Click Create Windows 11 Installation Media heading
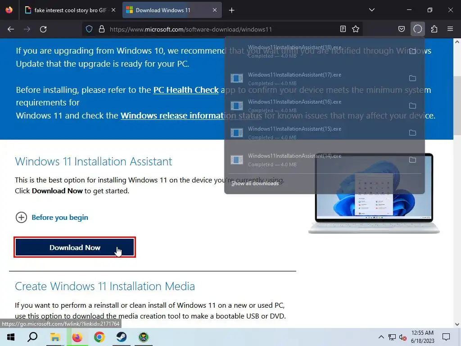This screenshot has height=346, width=461. (105, 286)
